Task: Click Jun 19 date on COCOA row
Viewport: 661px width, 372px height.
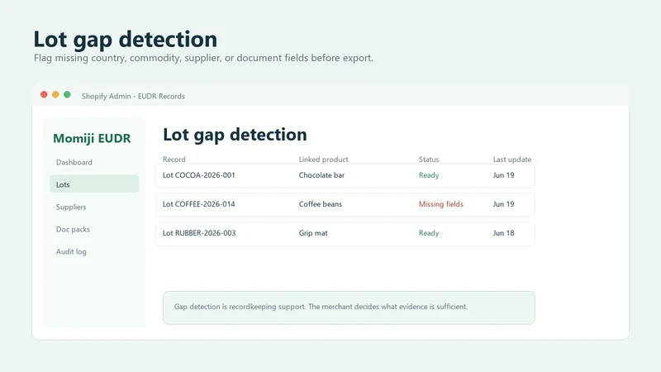Action: coord(504,175)
